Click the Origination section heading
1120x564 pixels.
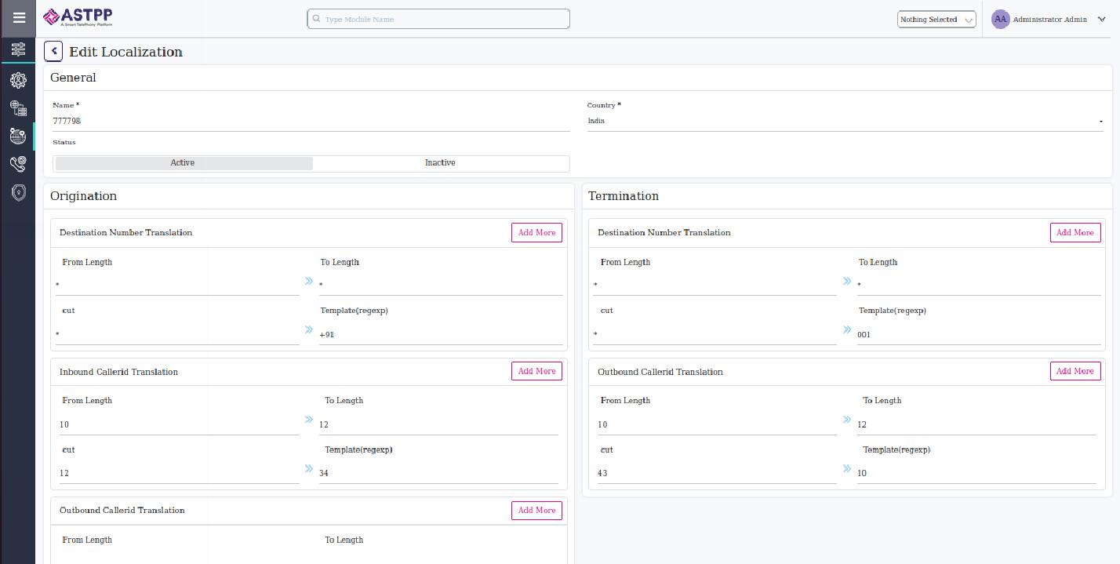coord(83,196)
